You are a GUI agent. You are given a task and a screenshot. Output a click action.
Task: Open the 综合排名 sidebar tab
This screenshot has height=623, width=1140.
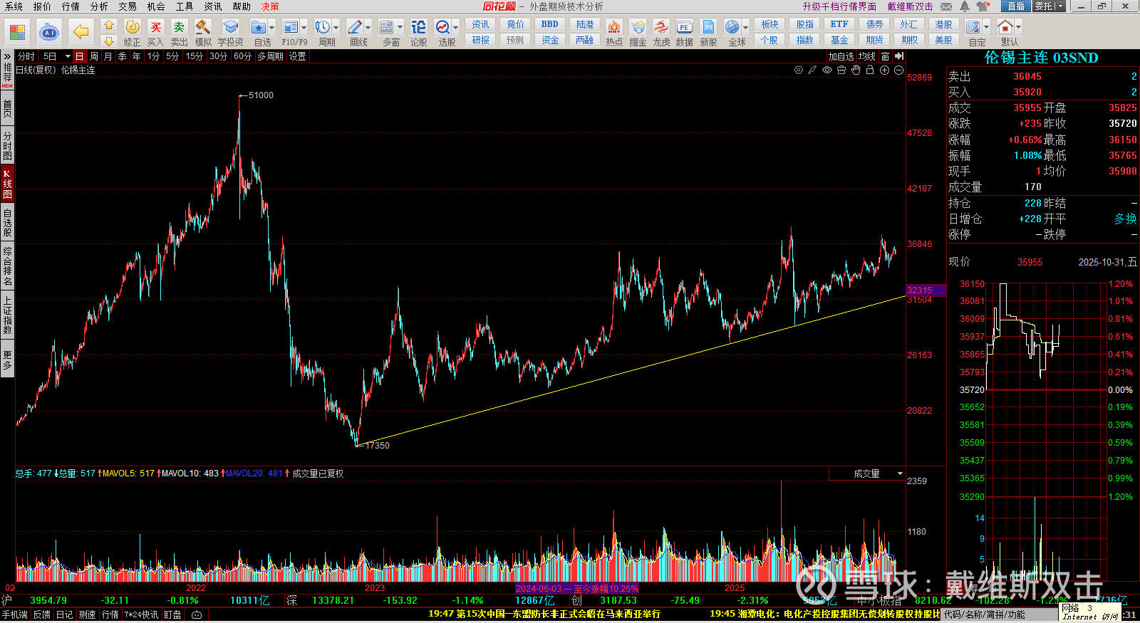coord(7,266)
